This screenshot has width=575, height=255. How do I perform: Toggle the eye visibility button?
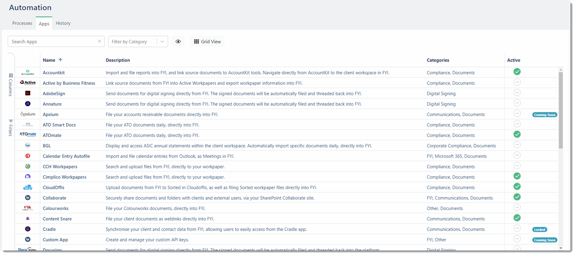coord(178,41)
